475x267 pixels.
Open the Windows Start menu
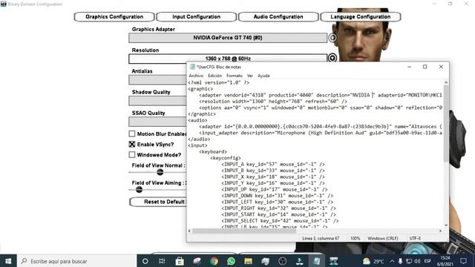point(8,261)
